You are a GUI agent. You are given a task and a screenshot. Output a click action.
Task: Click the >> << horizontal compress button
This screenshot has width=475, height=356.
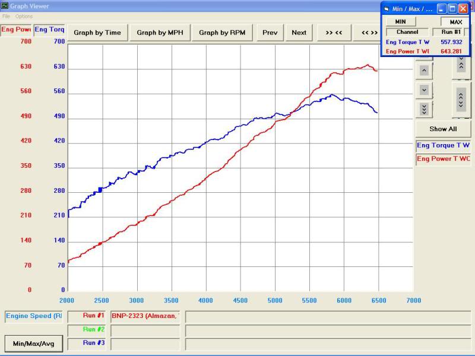click(334, 33)
